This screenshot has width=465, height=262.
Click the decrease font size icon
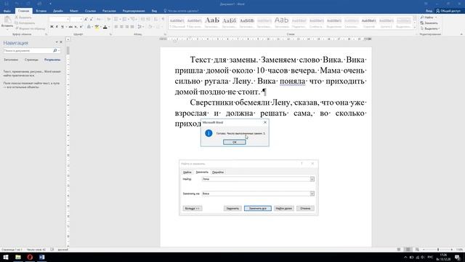click(92, 19)
